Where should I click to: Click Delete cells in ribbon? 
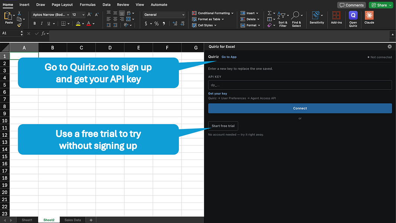click(250, 19)
